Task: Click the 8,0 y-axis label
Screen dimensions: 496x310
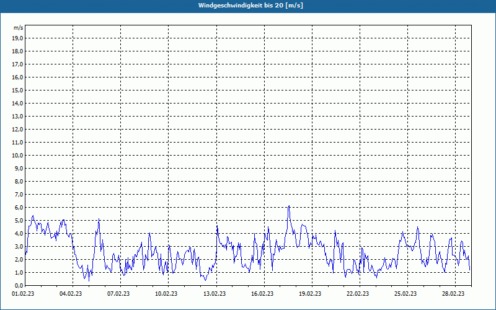Action: click(19, 181)
